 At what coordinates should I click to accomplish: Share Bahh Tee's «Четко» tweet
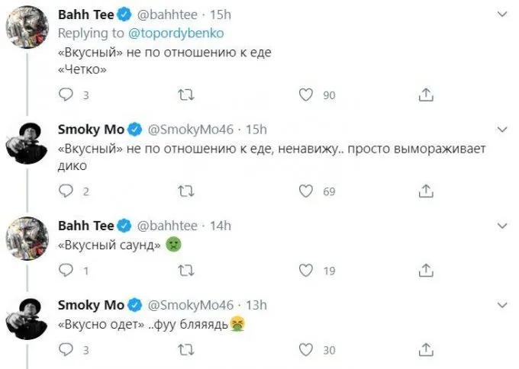tap(427, 95)
